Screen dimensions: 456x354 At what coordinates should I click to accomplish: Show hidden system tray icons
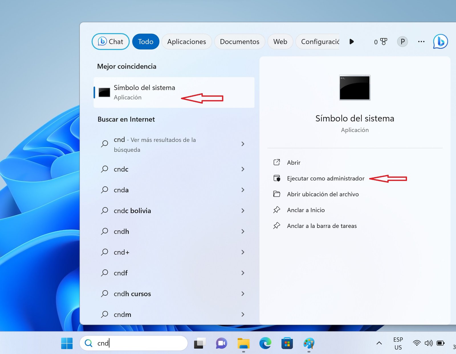379,343
